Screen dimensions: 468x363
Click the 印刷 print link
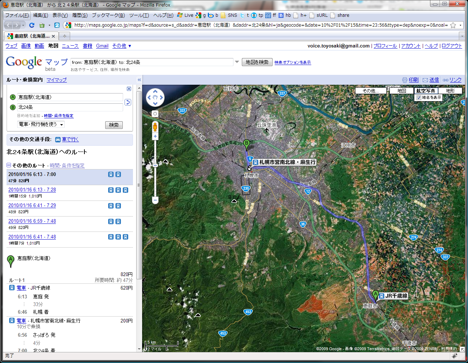pos(414,80)
